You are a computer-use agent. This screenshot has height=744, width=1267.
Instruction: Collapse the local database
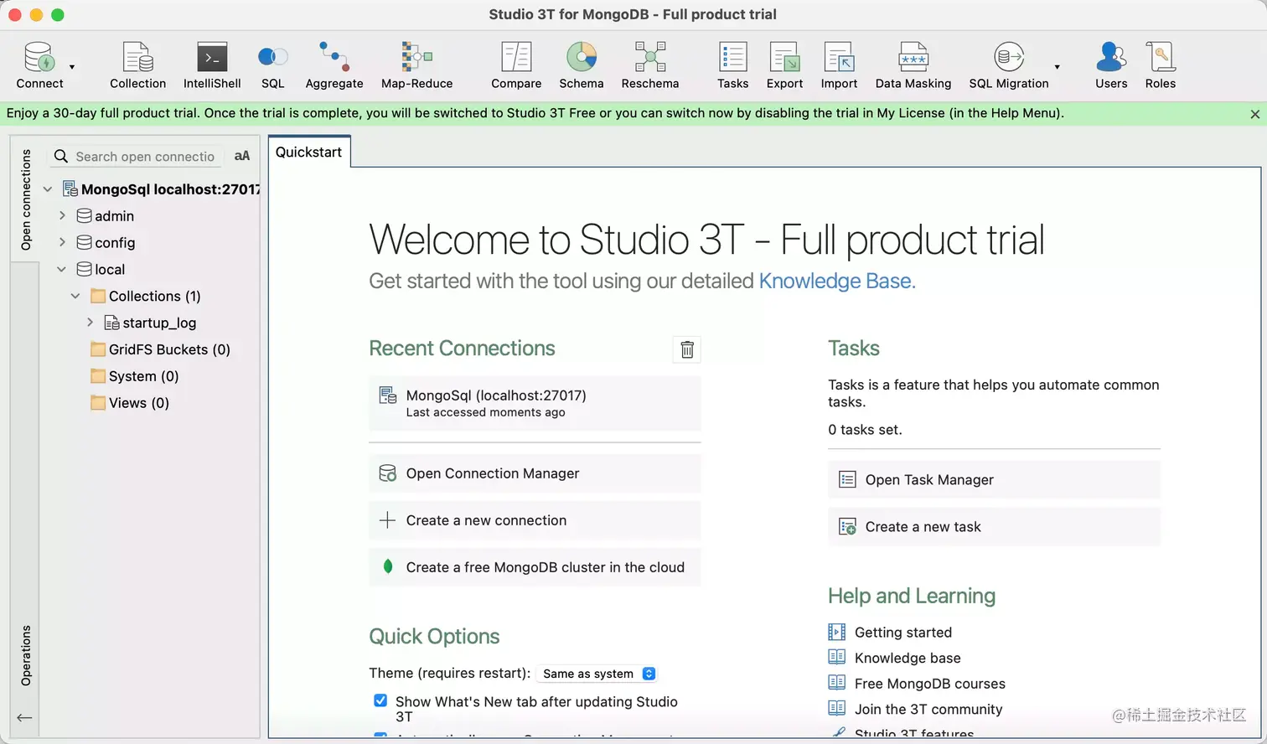(61, 269)
